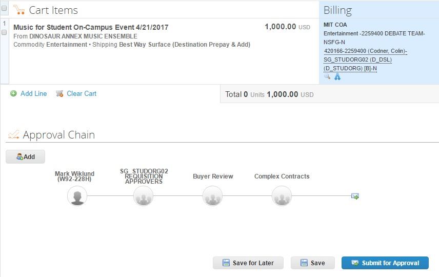Click the Approval Chain section icon
This screenshot has width=439, height=277.
[14, 135]
